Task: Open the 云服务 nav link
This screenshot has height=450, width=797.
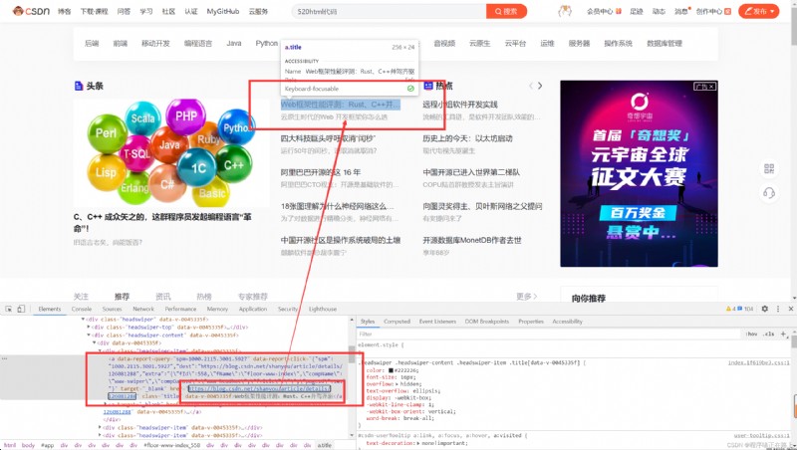Action: click(x=258, y=11)
